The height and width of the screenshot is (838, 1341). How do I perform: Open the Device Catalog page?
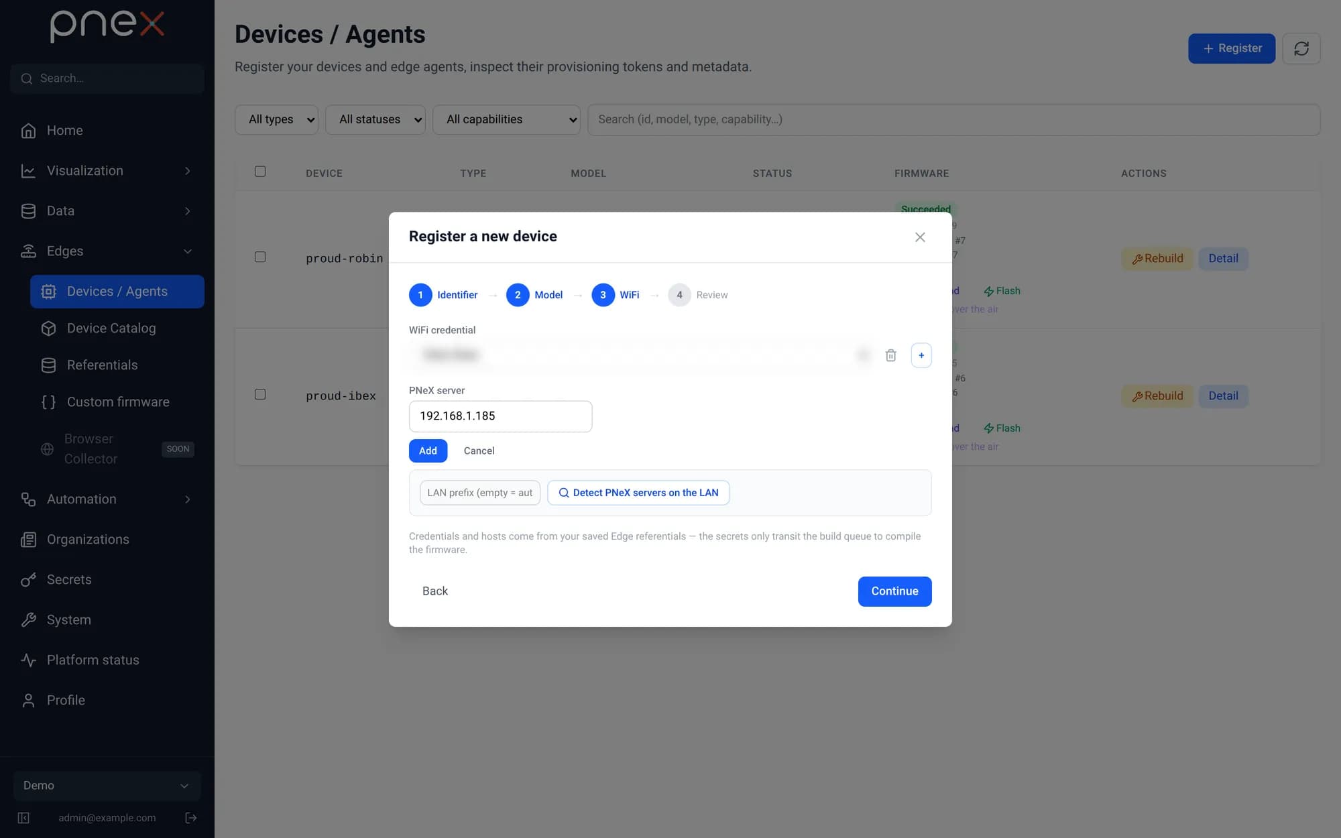pos(117,328)
